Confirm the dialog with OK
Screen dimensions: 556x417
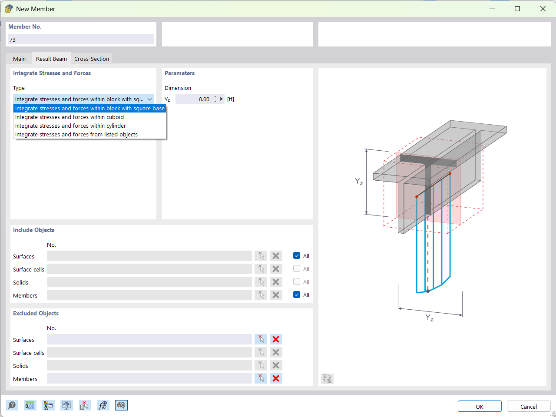coord(480,406)
